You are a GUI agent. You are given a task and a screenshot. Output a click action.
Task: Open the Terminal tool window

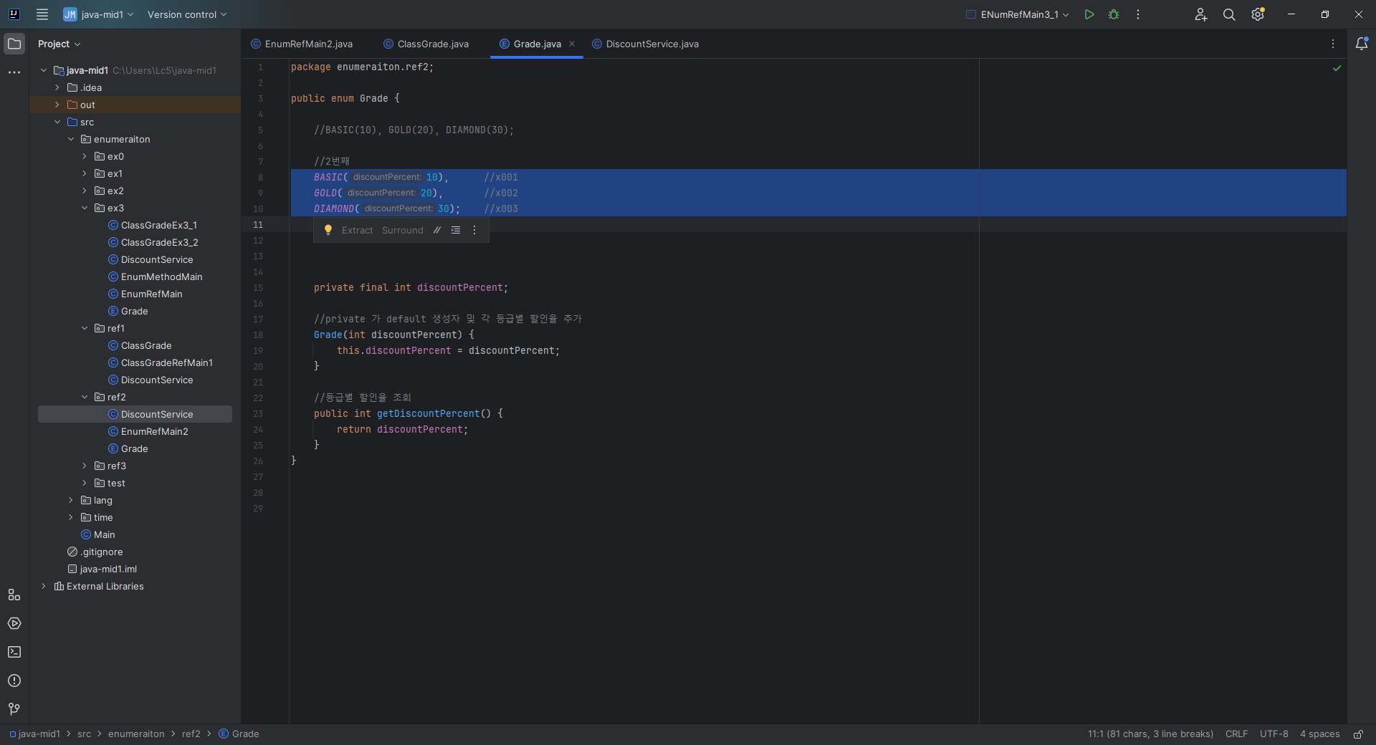point(14,652)
